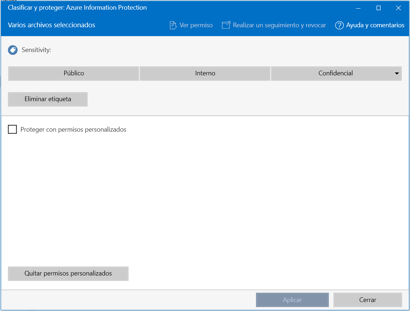410x311 pixels.
Task: Click the track and revoke icon
Action: (226, 25)
